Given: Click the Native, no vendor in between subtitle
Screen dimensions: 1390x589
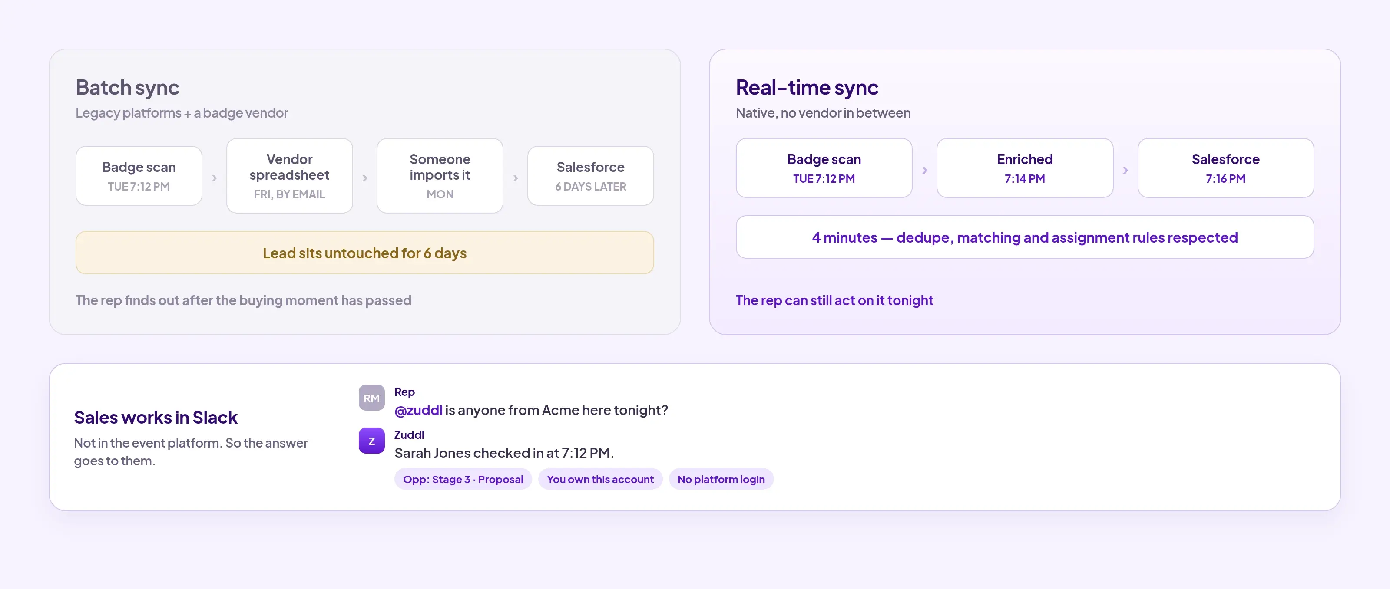Looking at the screenshot, I should coord(824,113).
